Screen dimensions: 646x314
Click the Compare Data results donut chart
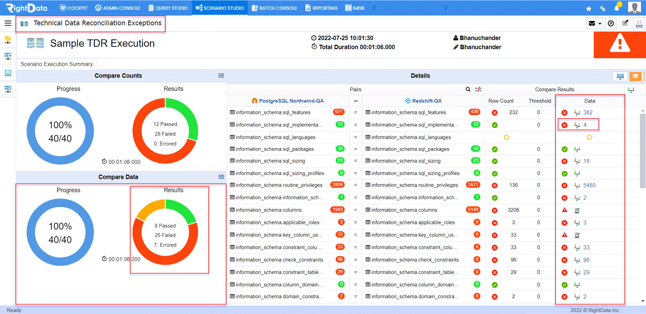(x=165, y=232)
